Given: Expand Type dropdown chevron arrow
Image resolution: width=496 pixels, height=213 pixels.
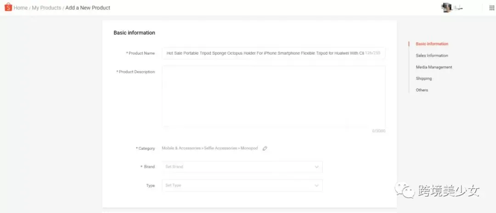Looking at the screenshot, I should click(316, 185).
